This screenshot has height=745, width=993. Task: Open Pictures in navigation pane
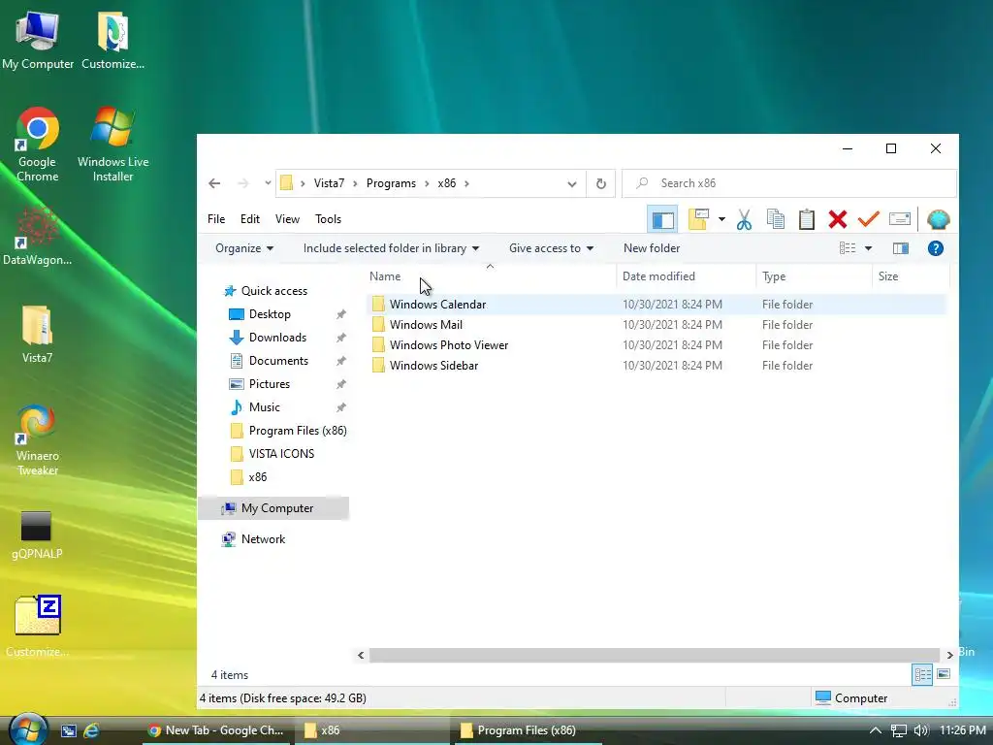[270, 384]
